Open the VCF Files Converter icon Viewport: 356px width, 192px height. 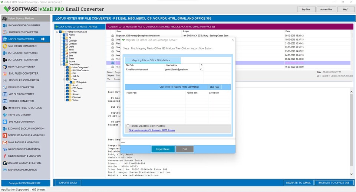[x=5, y=94]
